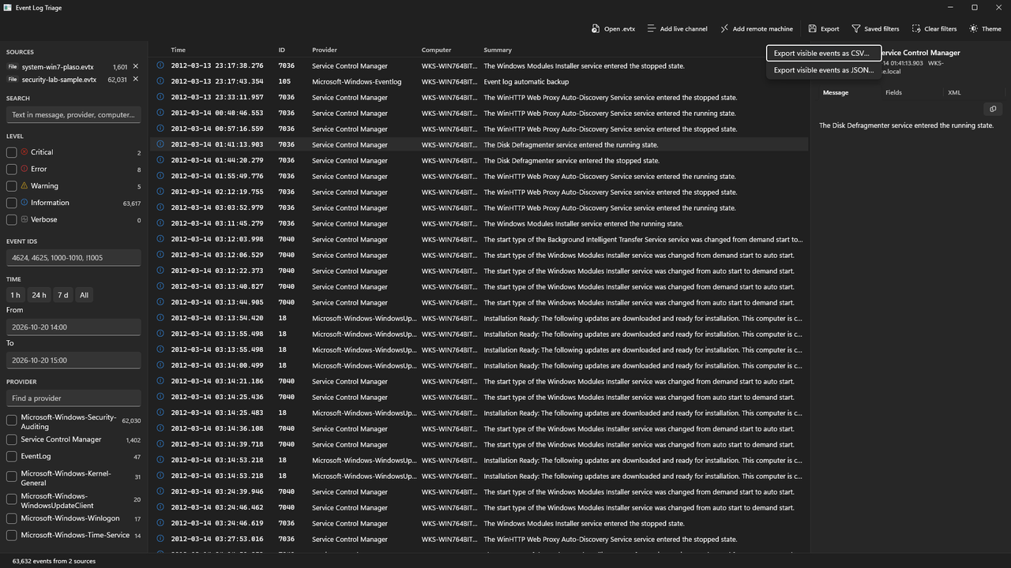Check the Microsoft-Windows-Winlogon provider checkbox
This screenshot has height=568, width=1011.
pos(12,518)
